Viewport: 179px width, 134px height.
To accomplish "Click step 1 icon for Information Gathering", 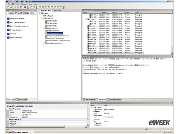I will click(8, 19).
